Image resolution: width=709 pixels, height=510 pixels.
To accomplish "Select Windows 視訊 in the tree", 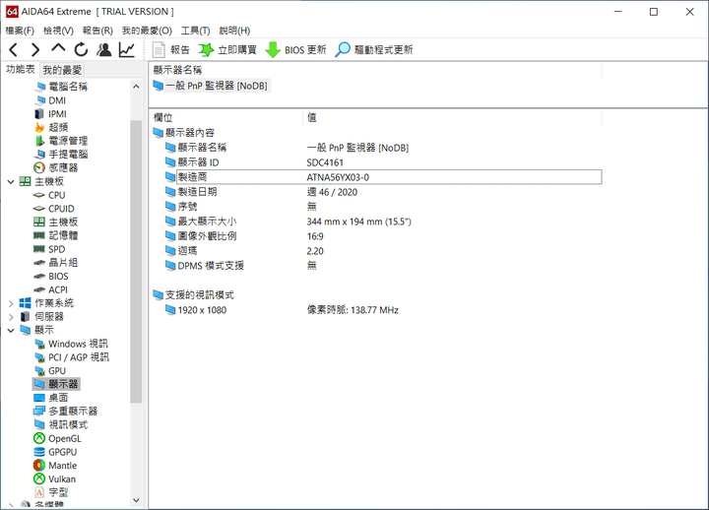I will coord(71,344).
